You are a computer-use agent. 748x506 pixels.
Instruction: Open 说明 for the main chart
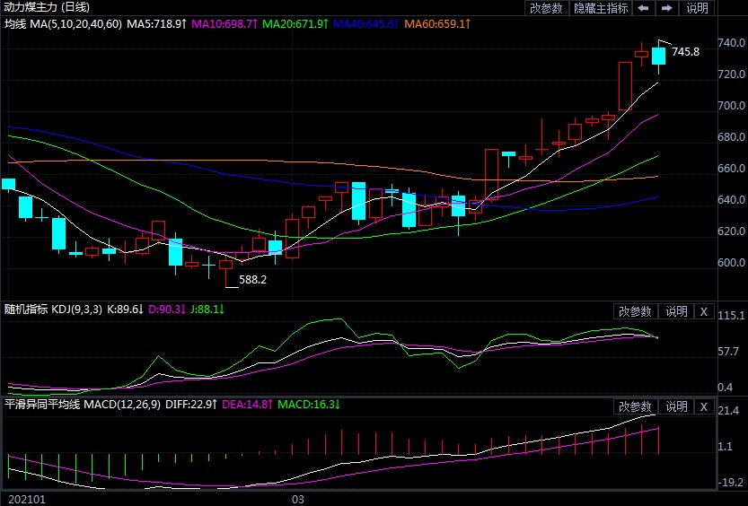point(697,8)
